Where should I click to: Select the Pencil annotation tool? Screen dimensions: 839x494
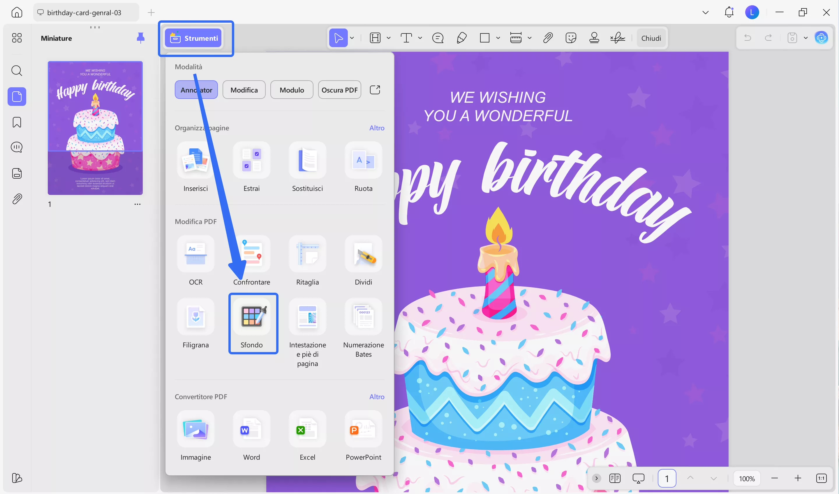462,38
